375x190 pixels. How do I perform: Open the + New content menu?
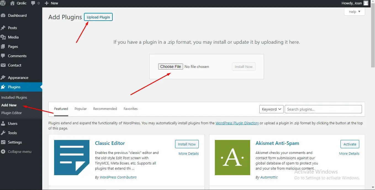tap(51, 3)
